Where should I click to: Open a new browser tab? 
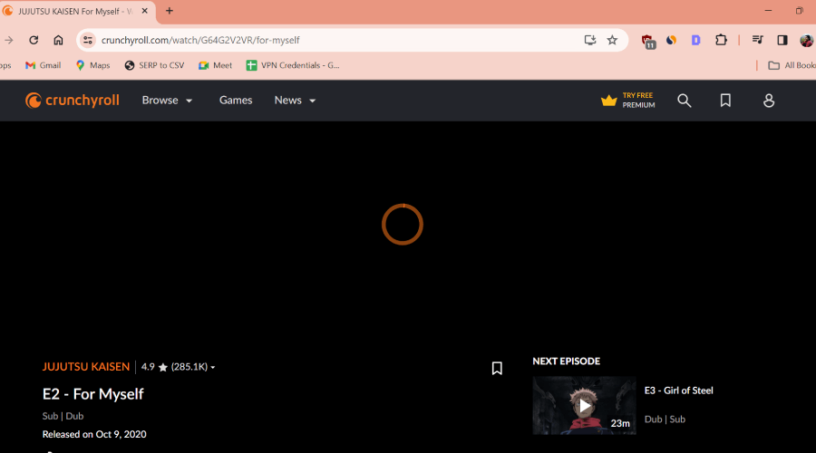pos(170,11)
